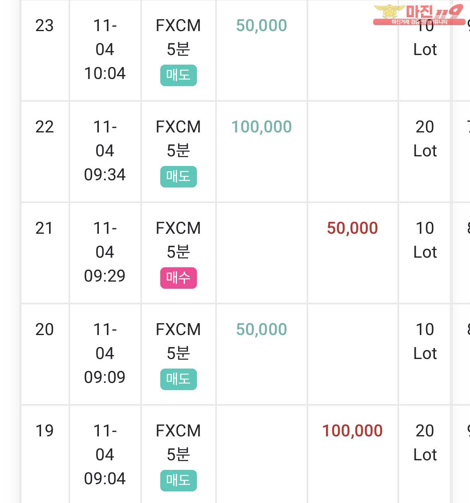
Task: Select row number 21
Action: (44, 228)
